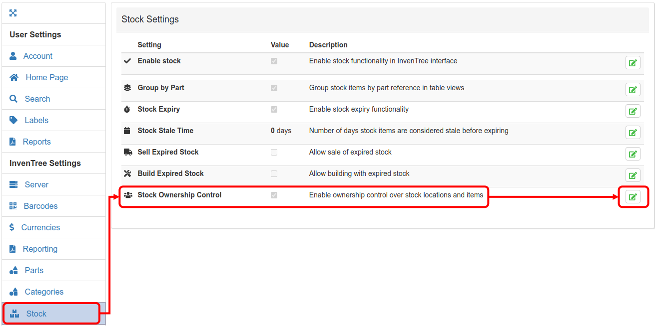Image resolution: width=657 pixels, height=326 pixels.
Task: Toggle the Enable stock checkbox
Action: tap(274, 61)
